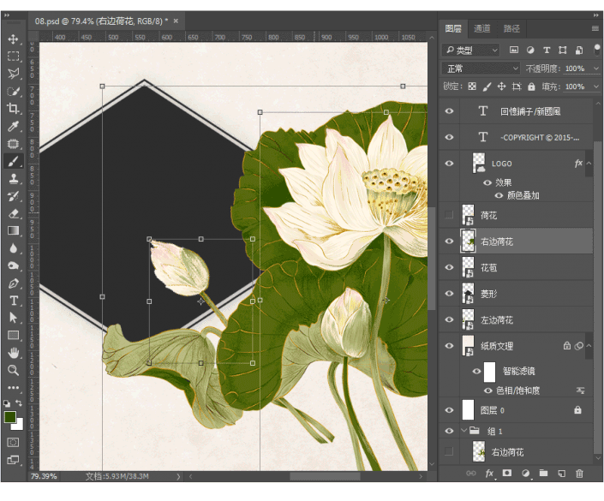
Task: Open the layers panel menu
Action: pyautogui.click(x=595, y=28)
